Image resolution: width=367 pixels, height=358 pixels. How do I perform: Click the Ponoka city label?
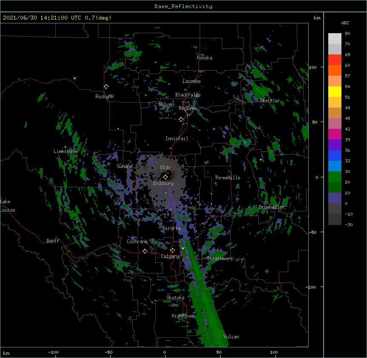(204, 58)
